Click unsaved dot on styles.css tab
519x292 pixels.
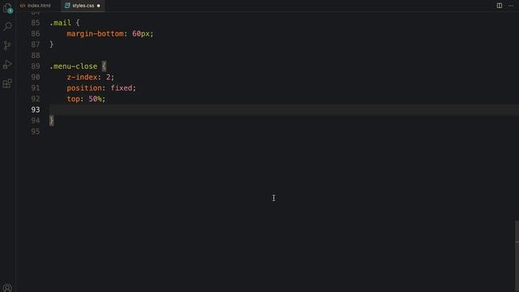pos(98,6)
